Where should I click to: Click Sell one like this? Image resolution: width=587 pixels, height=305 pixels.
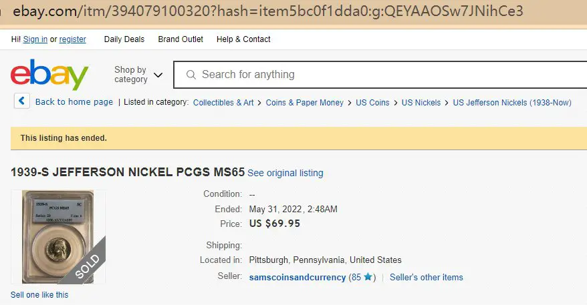pos(39,295)
